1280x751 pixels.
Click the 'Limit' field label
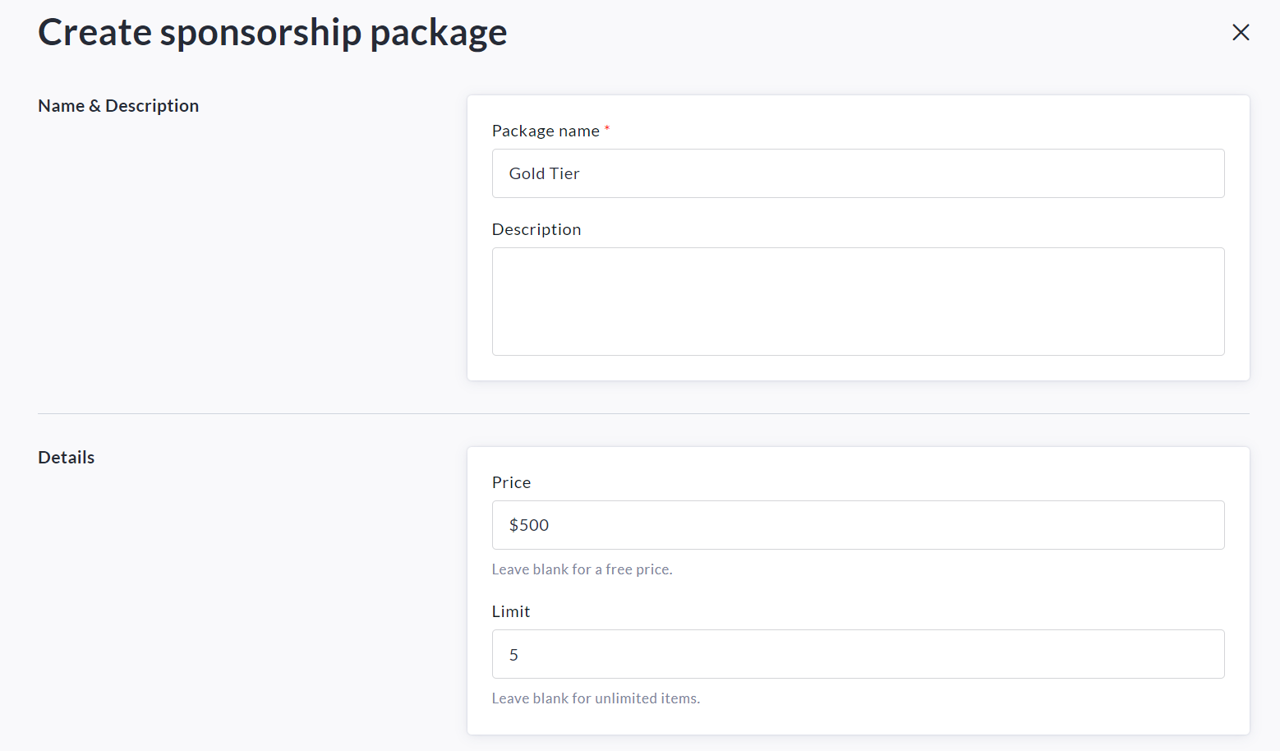(511, 611)
